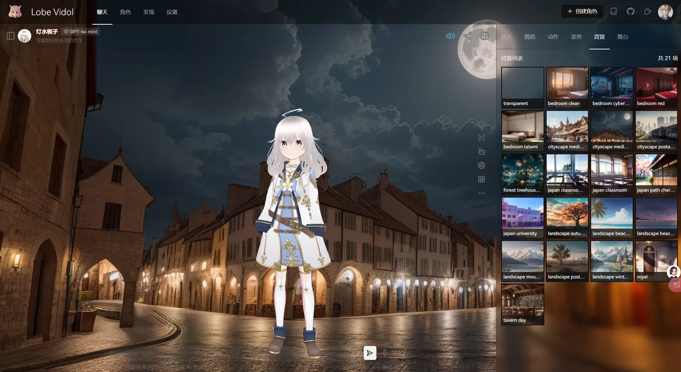
Task: Click the 灯水栀子 character name
Action: [47, 31]
